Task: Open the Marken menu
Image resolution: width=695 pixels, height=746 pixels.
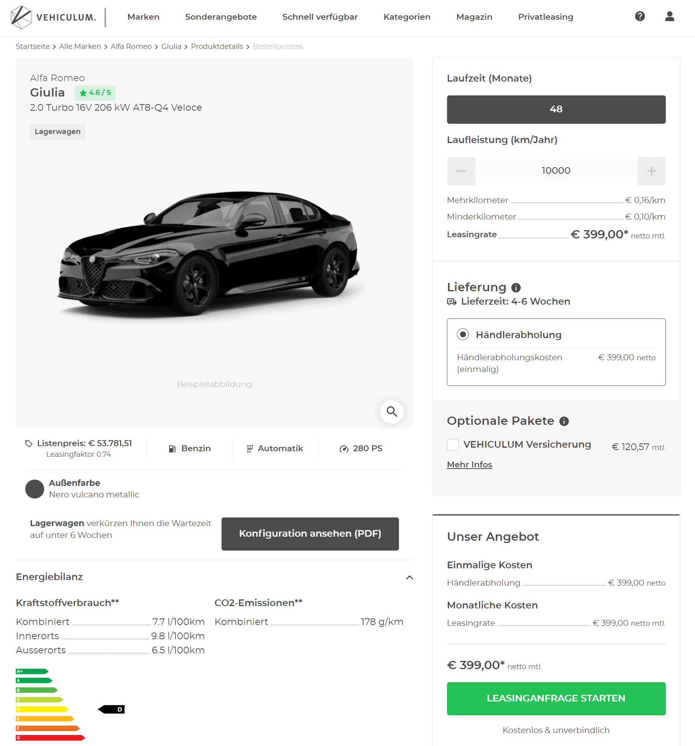Action: click(x=143, y=17)
